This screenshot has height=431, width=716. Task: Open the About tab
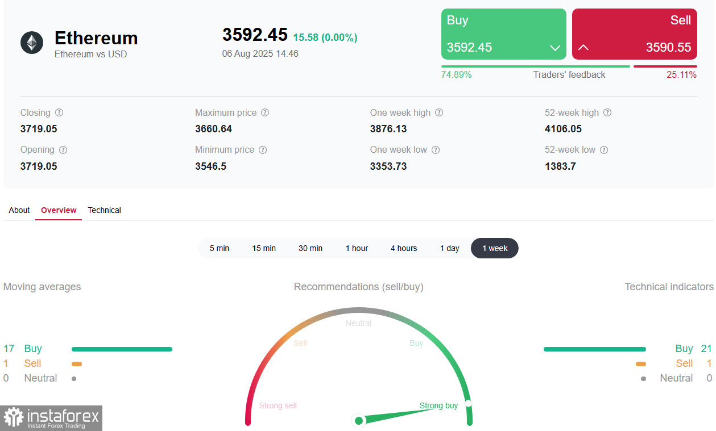19,210
